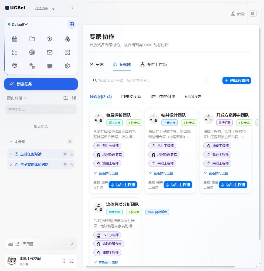The image size is (264, 271).
Task: Click the stacked cubes icon
Action: click(67, 39)
